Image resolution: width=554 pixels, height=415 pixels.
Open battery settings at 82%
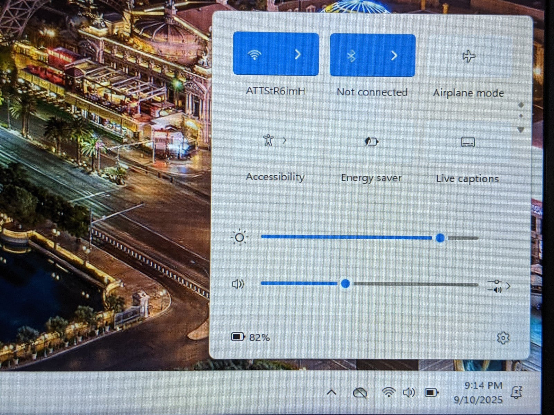point(250,337)
